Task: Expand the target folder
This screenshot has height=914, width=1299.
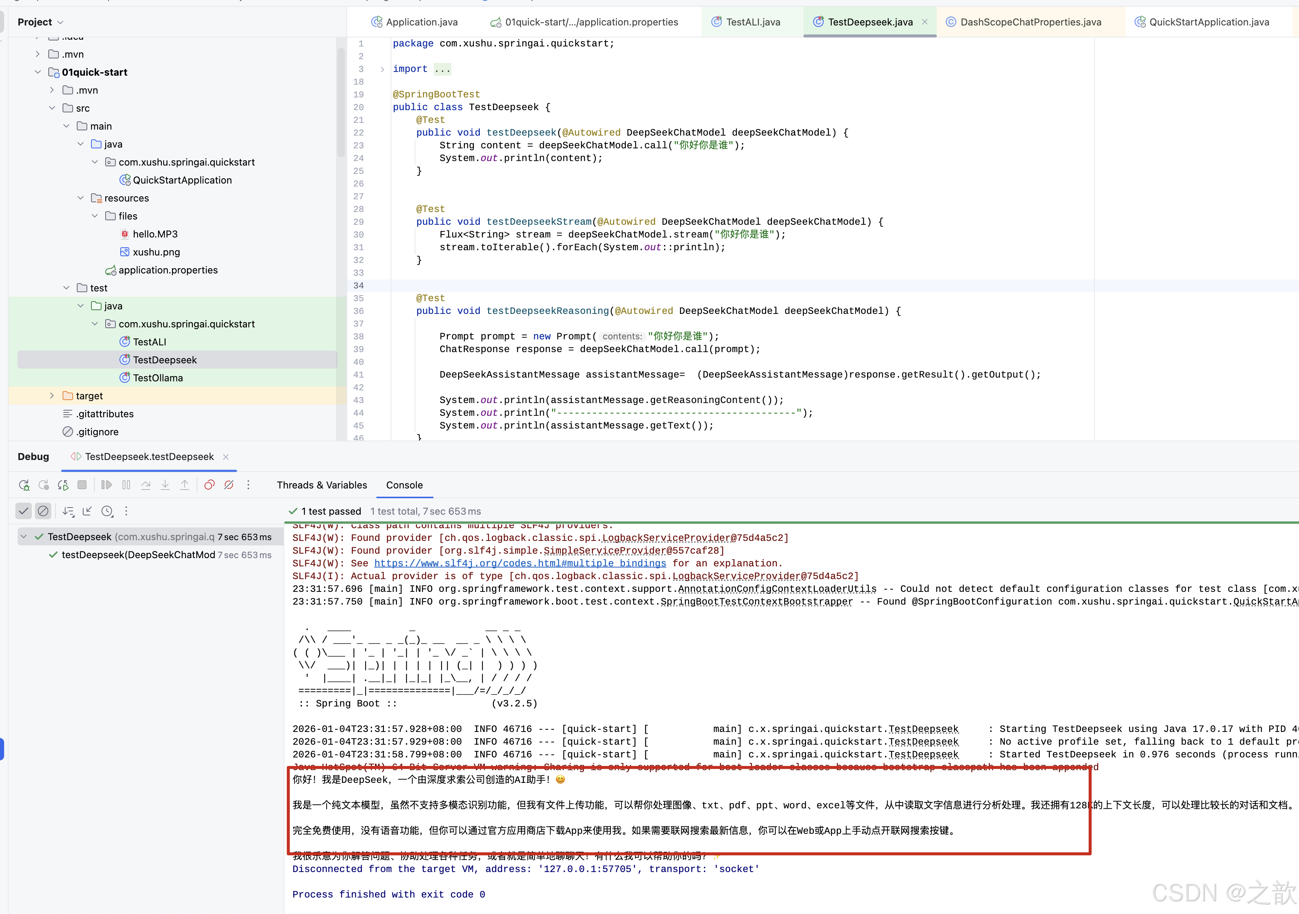Action: click(52, 396)
